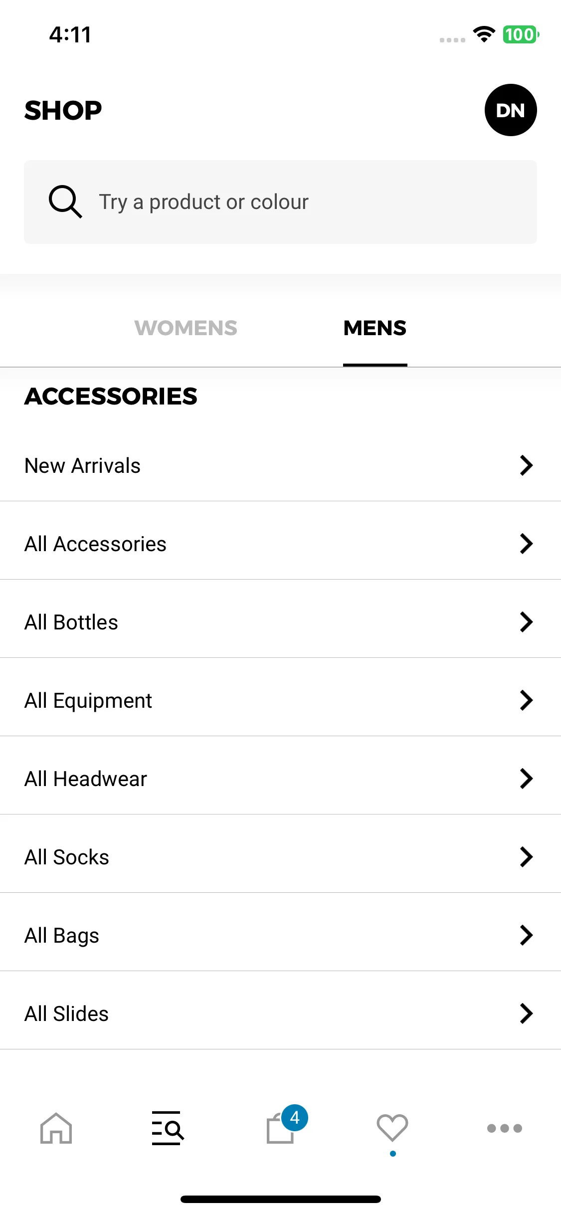
Task: Open the All Socks category
Action: (x=280, y=857)
